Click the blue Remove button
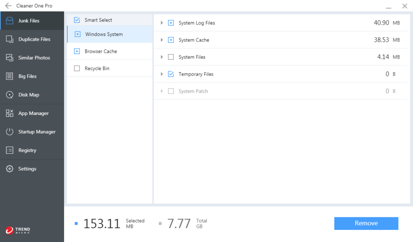Image resolution: width=413 pixels, height=242 pixels. pos(366,223)
